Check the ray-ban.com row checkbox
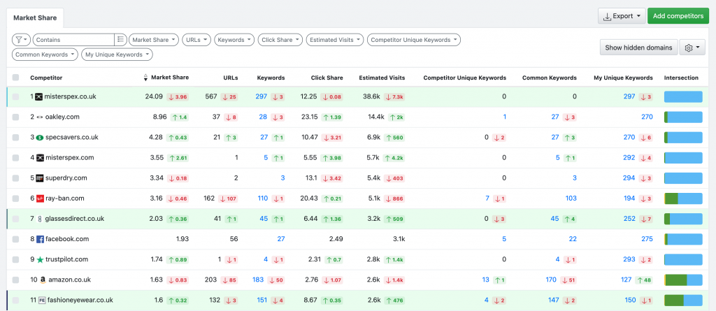 pos(16,198)
